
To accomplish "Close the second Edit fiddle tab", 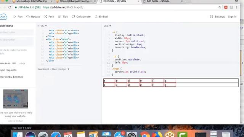I will [x=181, y=1].
